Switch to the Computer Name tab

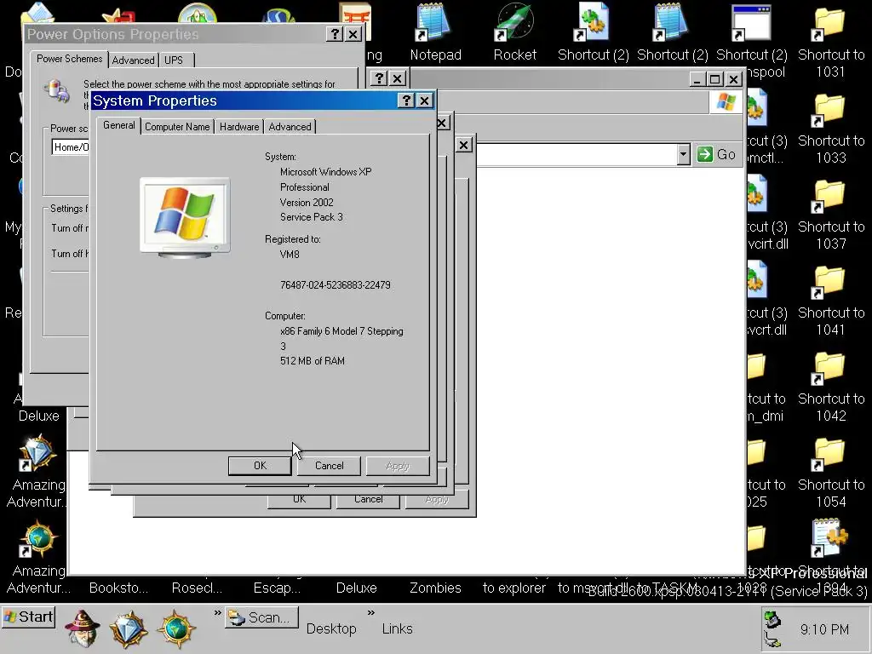(177, 127)
